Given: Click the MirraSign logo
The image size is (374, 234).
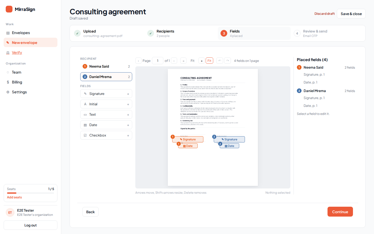Looking at the screenshot, I should coord(21,9).
